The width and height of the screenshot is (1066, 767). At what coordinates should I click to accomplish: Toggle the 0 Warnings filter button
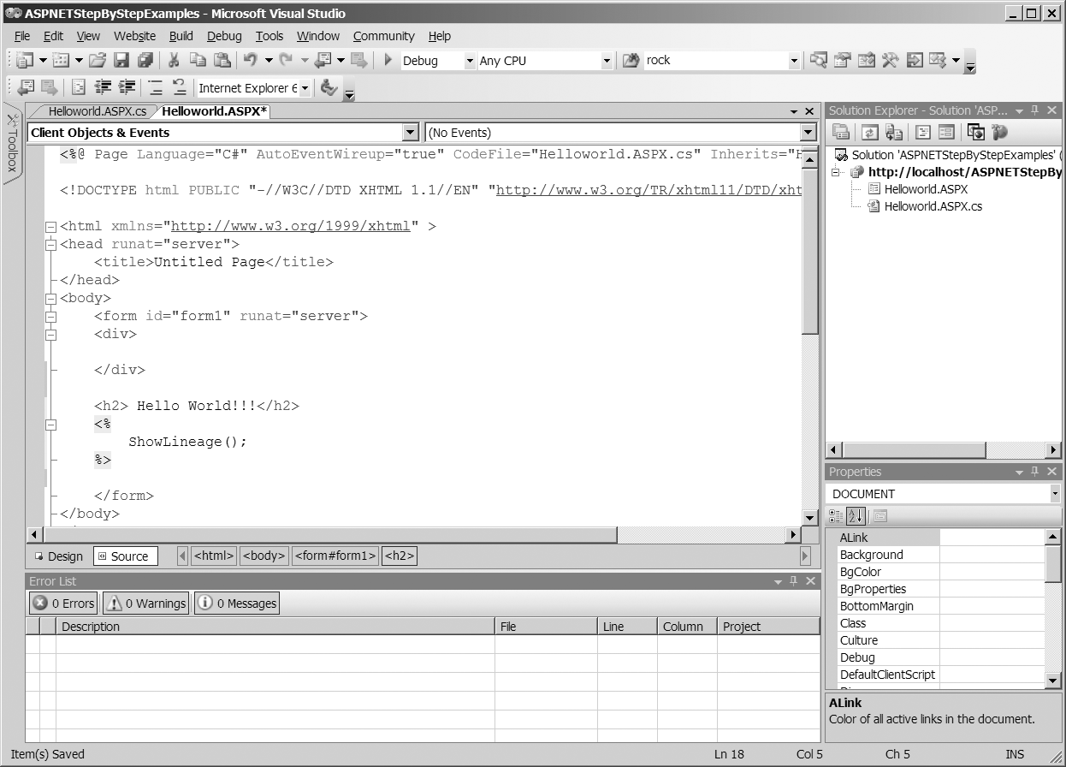pos(145,603)
